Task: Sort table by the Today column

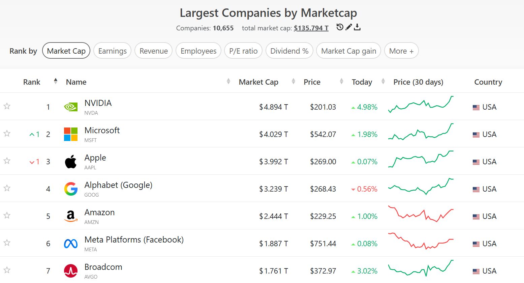Action: (x=362, y=82)
